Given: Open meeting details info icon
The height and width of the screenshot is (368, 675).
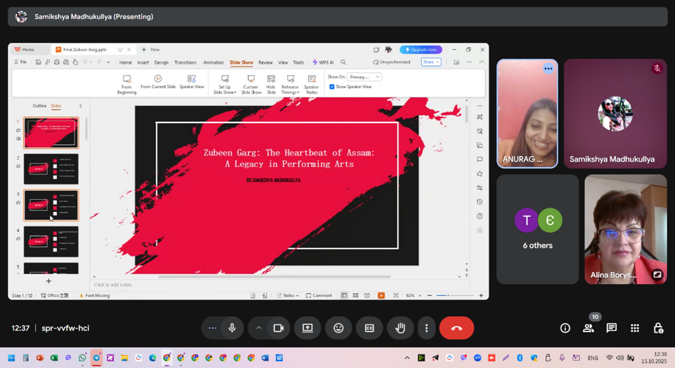Looking at the screenshot, I should [565, 328].
